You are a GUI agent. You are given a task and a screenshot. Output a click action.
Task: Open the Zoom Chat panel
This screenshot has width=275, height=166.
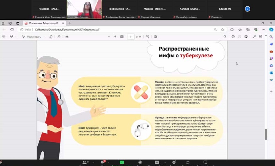pos(103,162)
